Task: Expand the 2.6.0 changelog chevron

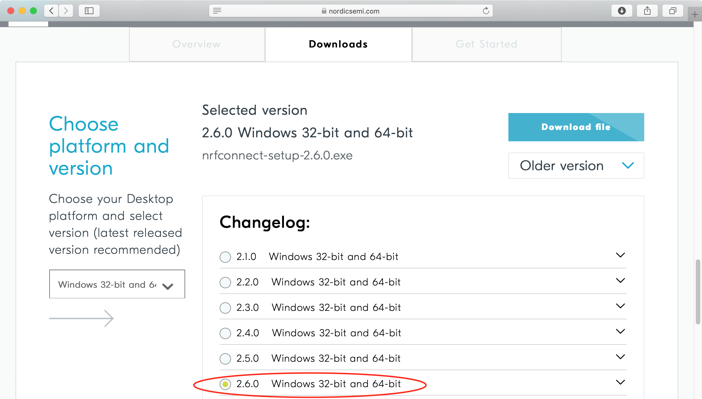Action: pos(620,382)
